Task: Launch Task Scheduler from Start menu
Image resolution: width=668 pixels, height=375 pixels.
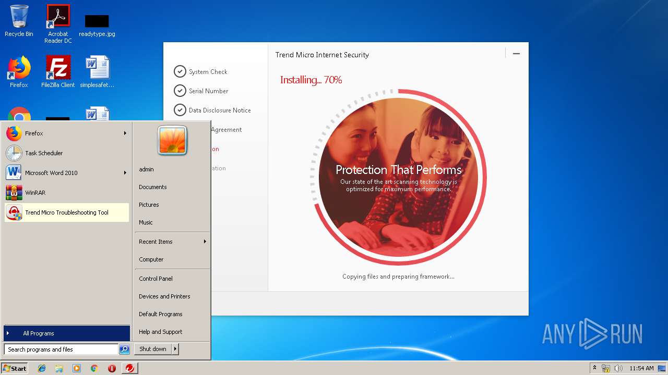Action: click(x=66, y=153)
